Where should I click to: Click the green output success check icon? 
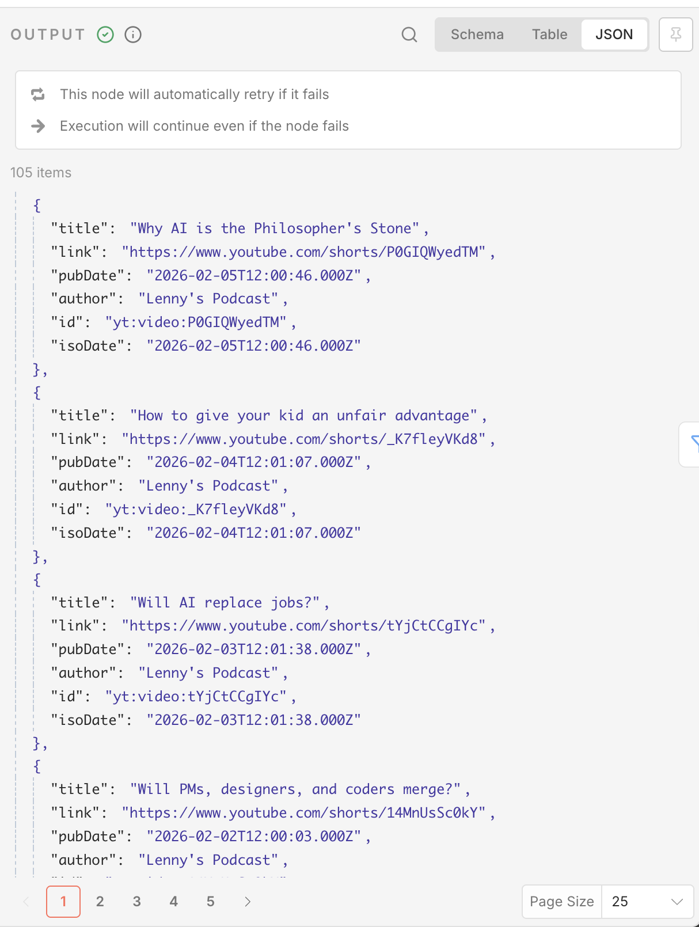pos(105,35)
